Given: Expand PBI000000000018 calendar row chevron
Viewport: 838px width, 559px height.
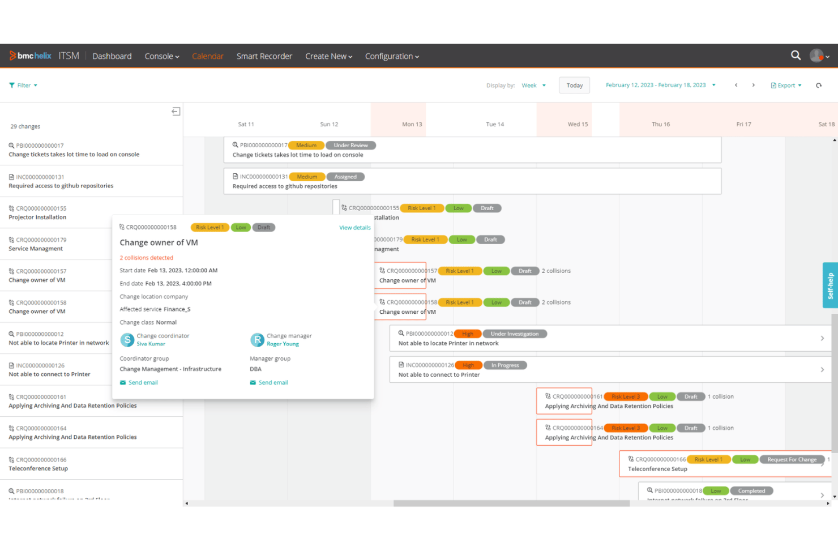Looking at the screenshot, I should pos(822,495).
